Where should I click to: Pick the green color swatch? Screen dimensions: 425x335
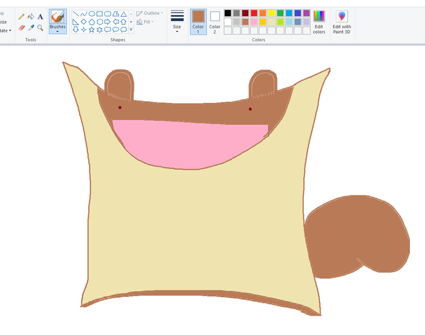coord(280,13)
